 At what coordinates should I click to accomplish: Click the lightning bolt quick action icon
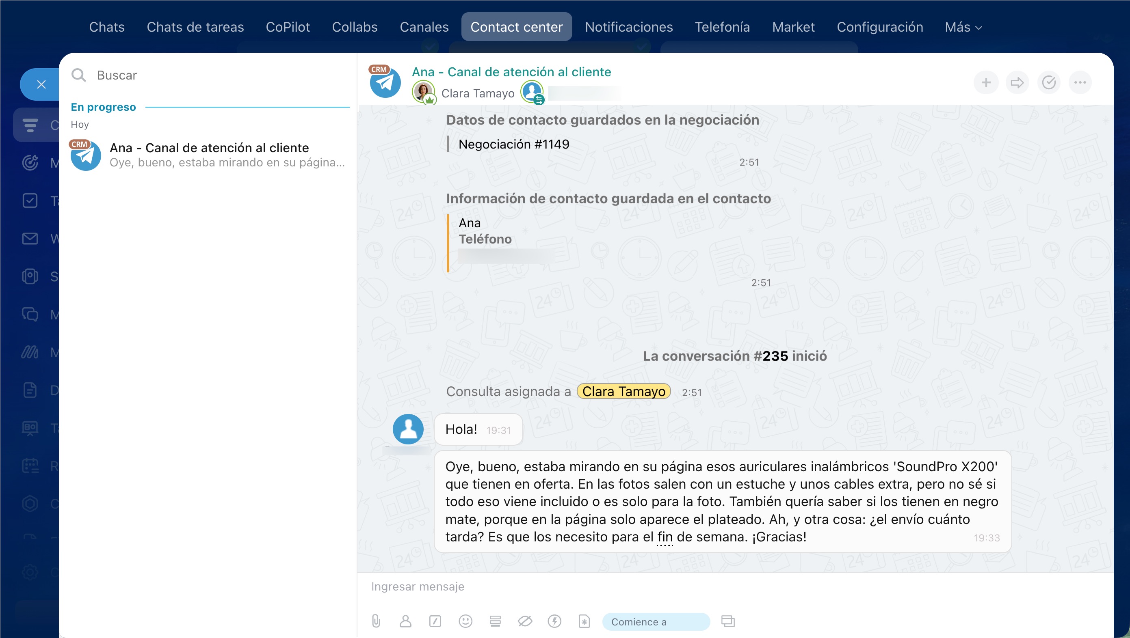coord(554,621)
